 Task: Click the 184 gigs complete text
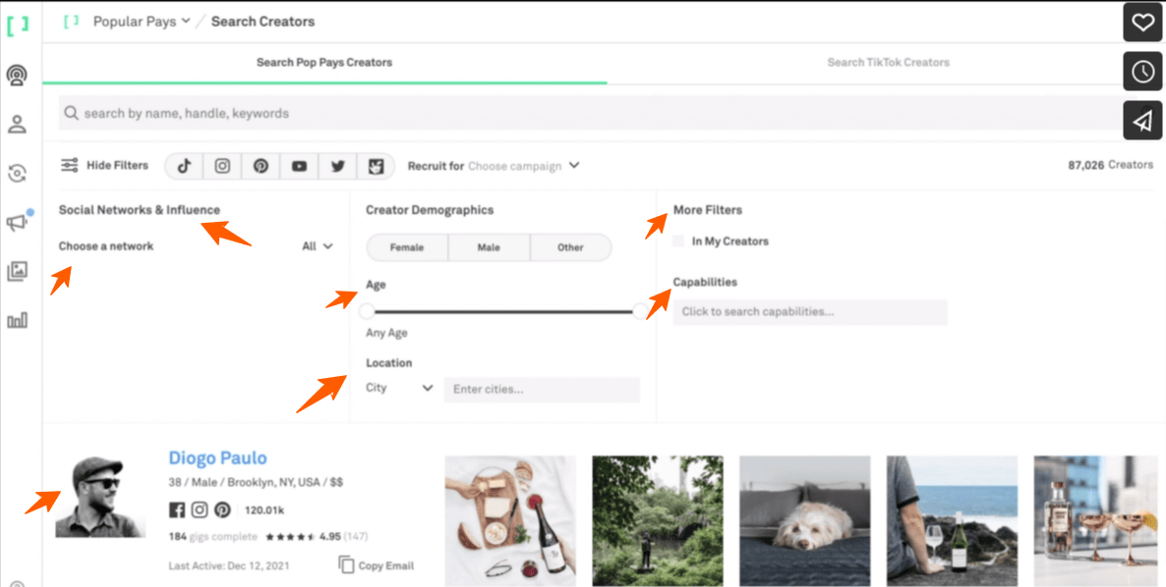212,537
